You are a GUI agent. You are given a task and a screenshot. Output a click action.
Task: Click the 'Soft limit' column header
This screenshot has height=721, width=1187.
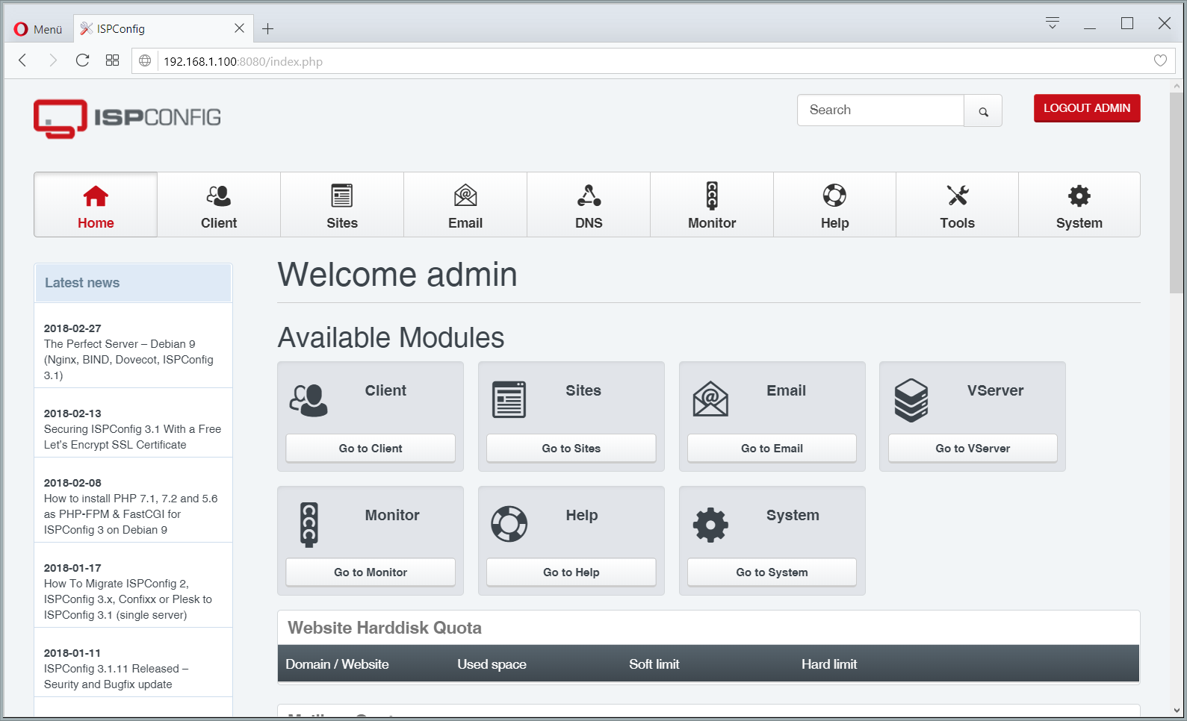[x=654, y=664]
